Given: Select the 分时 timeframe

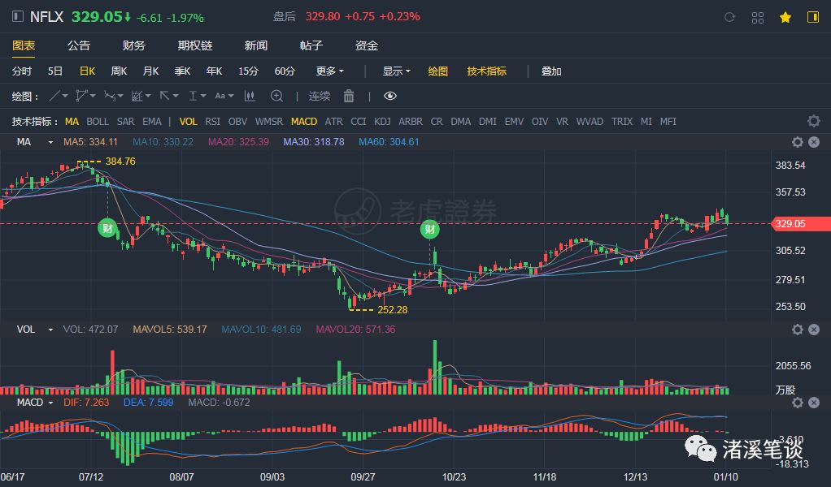Looking at the screenshot, I should (x=22, y=71).
